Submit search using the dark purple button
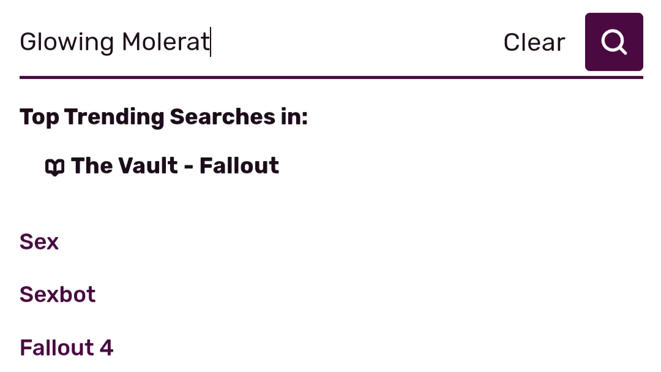 [614, 42]
